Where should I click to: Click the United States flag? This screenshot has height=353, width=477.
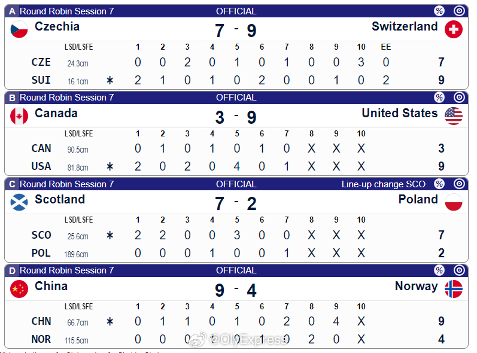[x=454, y=116]
